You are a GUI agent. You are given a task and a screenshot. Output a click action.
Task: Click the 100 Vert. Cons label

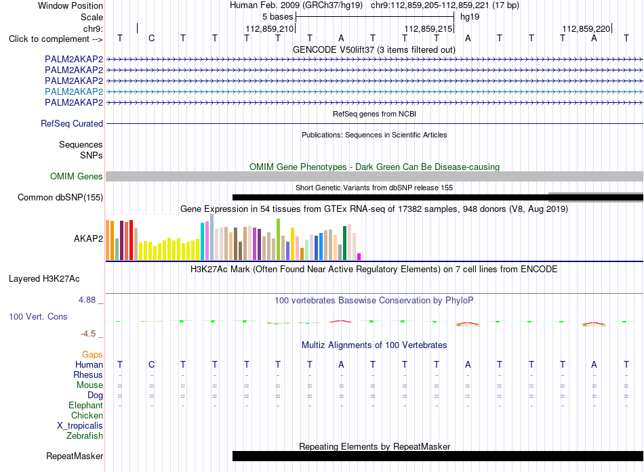38,316
